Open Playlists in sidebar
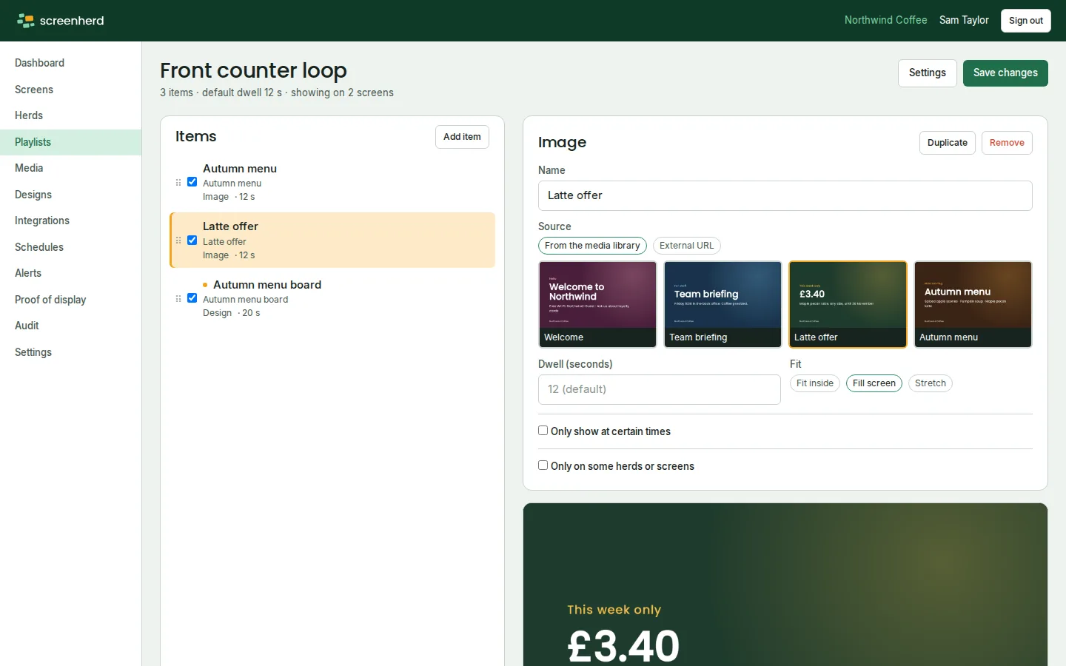 point(70,142)
